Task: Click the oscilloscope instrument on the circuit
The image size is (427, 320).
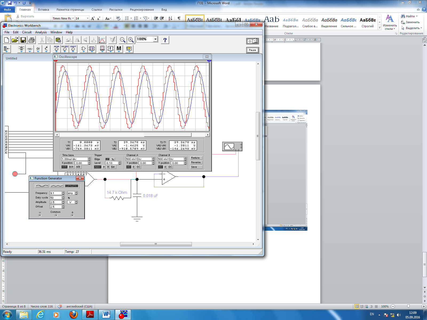Action: point(232,146)
